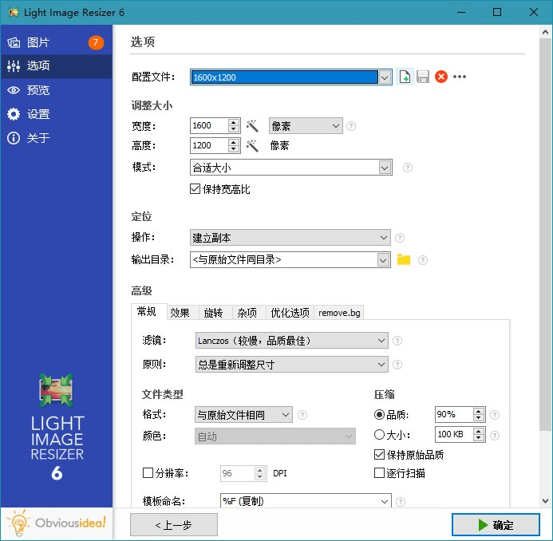Go back with the 上一步 button
This screenshot has width=553, height=541.
(174, 524)
